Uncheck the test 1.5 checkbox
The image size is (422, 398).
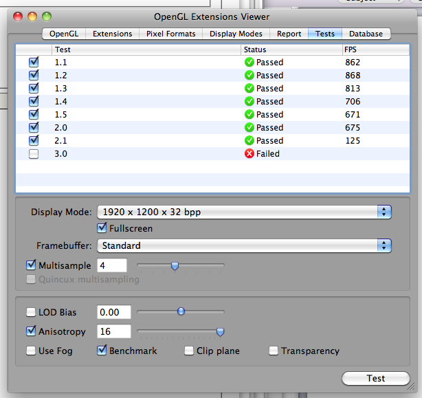coord(34,114)
